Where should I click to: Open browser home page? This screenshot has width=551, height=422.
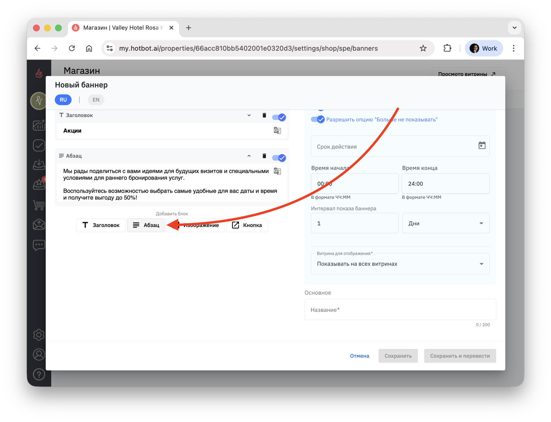point(89,48)
